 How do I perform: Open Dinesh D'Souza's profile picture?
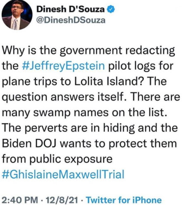pyautogui.click(x=17, y=14)
